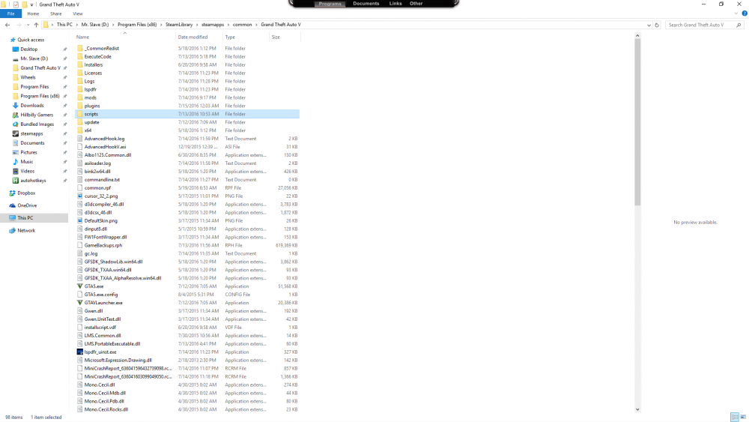
Task: Select the lspdfr_uinst.exe icon
Action: click(x=80, y=352)
